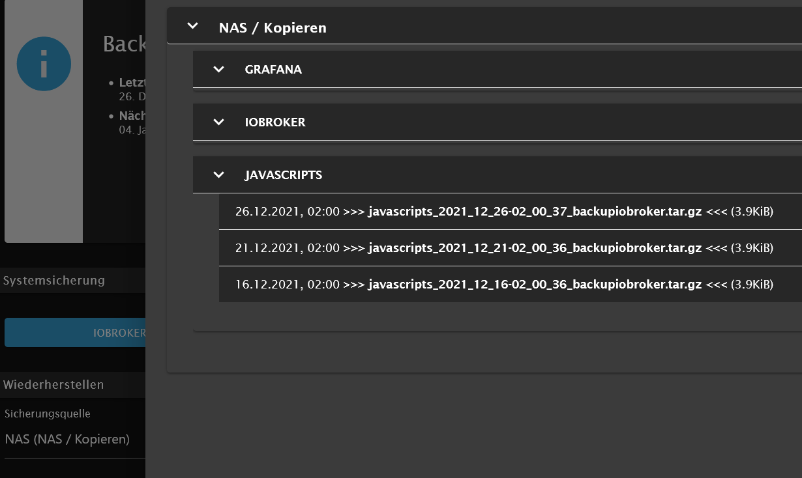Click the NAS / Kopieren panel title
This screenshot has width=802, height=478.
(x=273, y=28)
